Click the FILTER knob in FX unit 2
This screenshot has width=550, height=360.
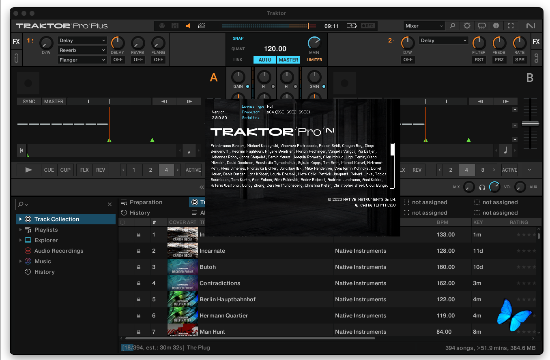click(x=479, y=43)
